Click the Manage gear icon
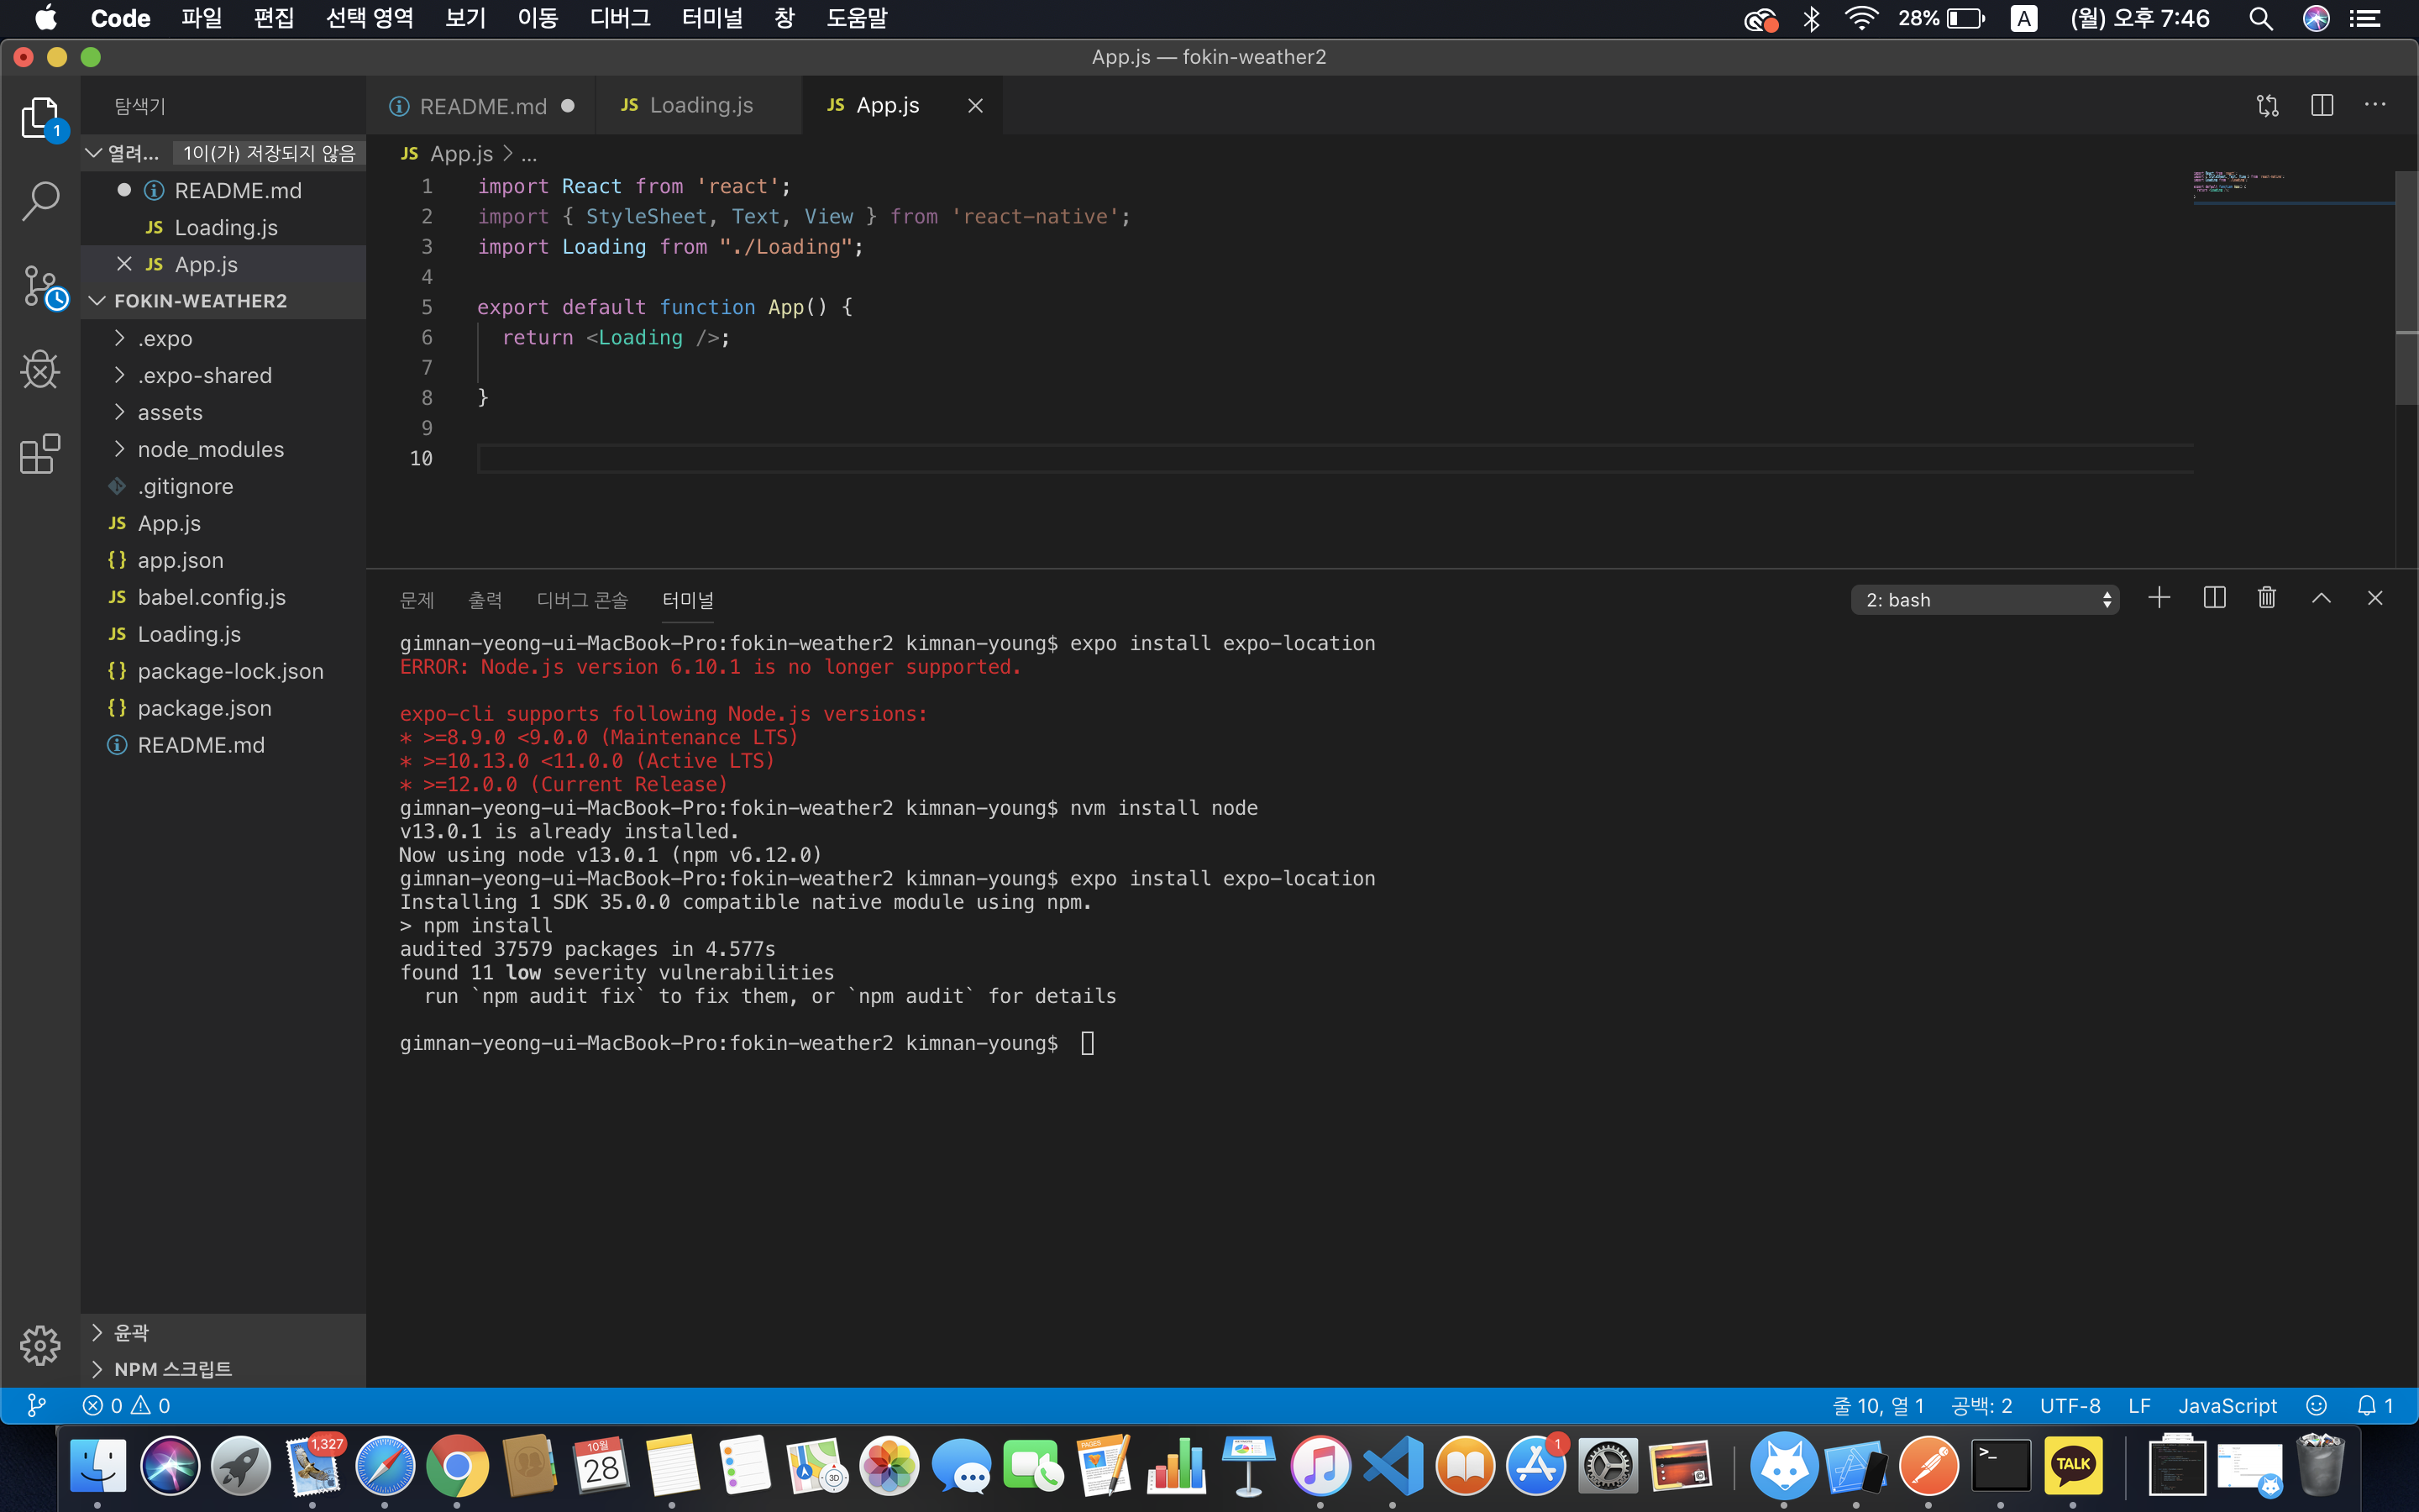 [40, 1345]
